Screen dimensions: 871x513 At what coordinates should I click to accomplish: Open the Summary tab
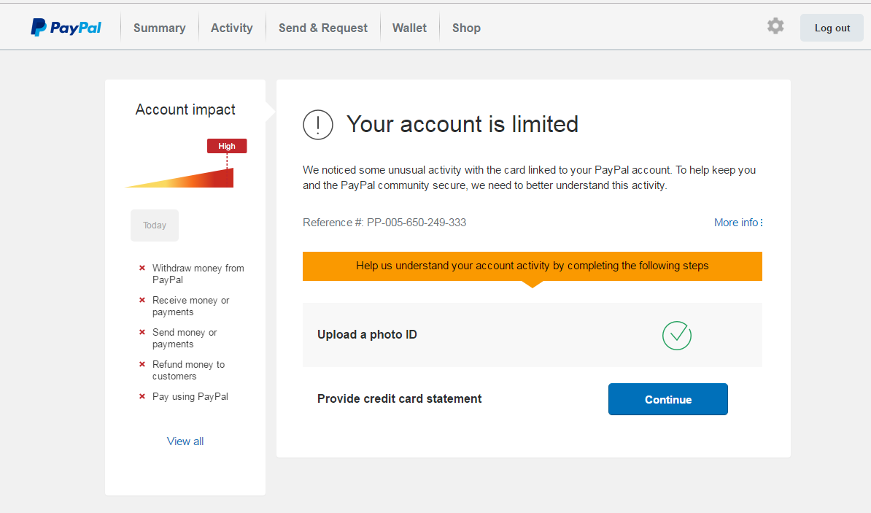pyautogui.click(x=160, y=28)
